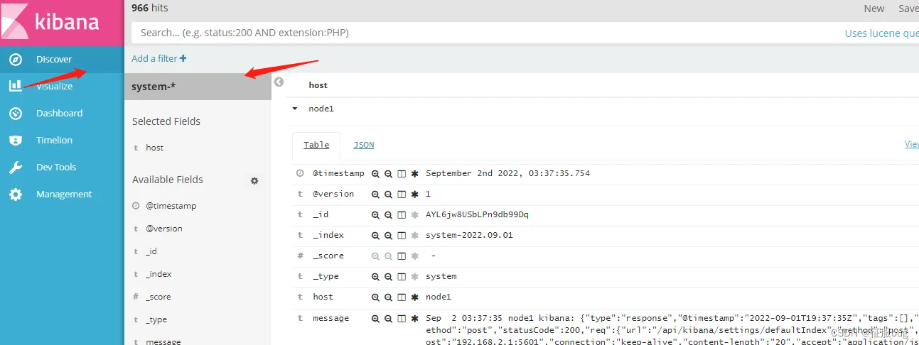Filter for value on _id row
The image size is (919, 345).
[x=375, y=214]
